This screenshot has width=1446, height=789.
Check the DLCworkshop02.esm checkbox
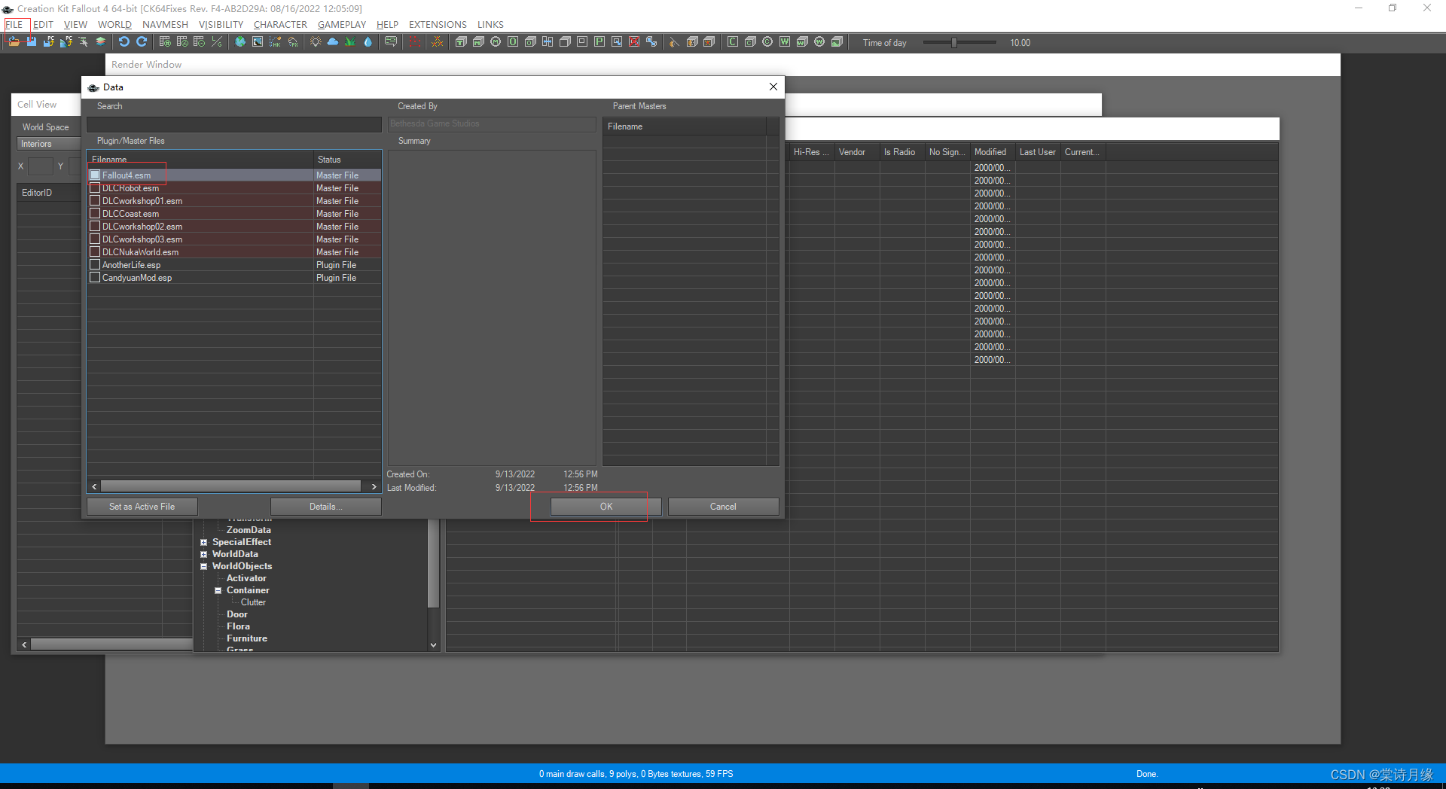tap(95, 226)
